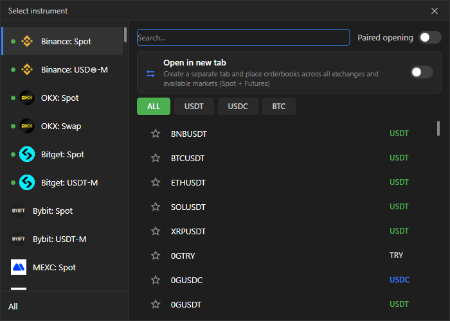450x321 pixels.
Task: Click the Bitget logo for Bitget: USDT-M
Action: pos(27,182)
